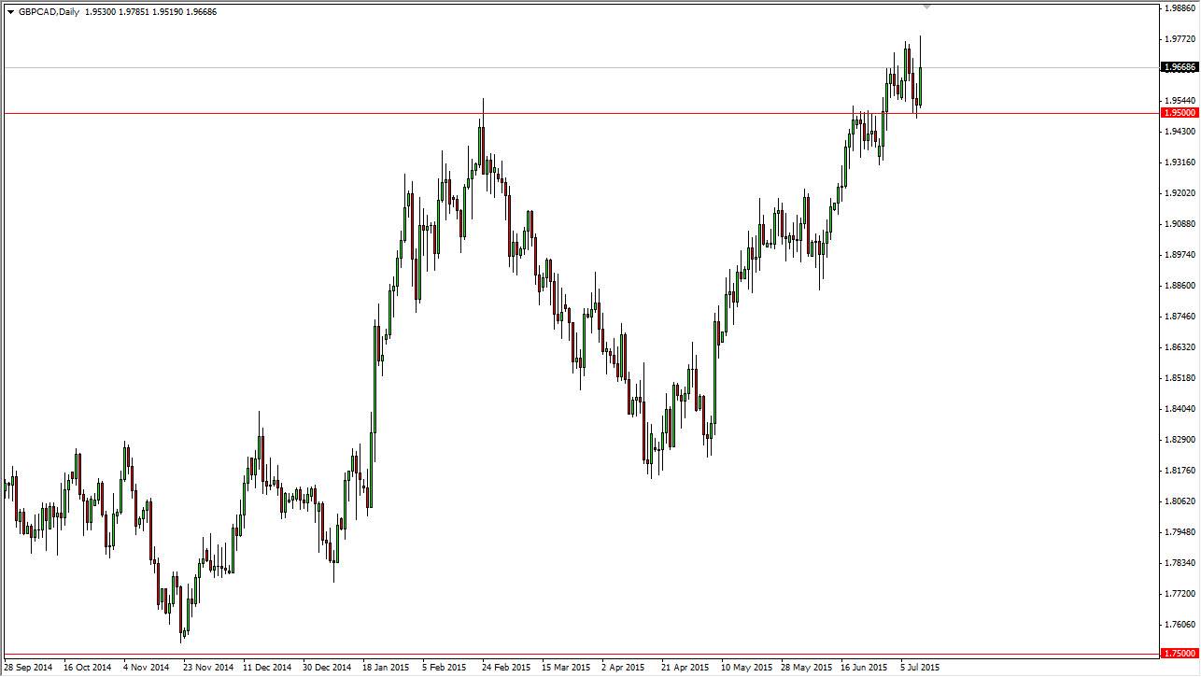This screenshot has height=677, width=1201.
Task: Select the black 1.96686 current price label
Action: point(1180,67)
